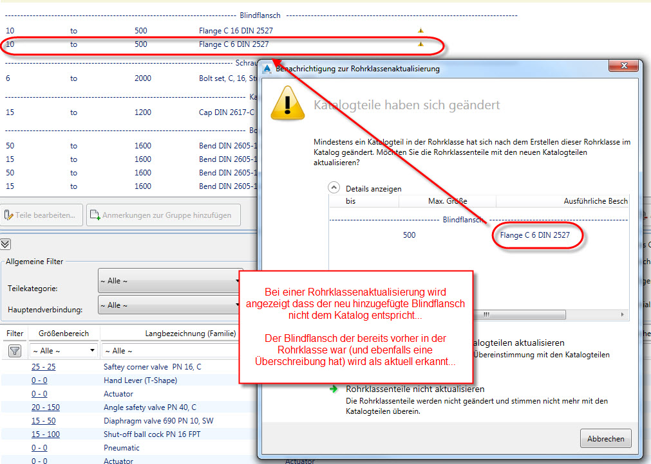Click the Blindflansch group header in the spec sheet
Viewport: 651px width, 464px height.
tap(260, 15)
